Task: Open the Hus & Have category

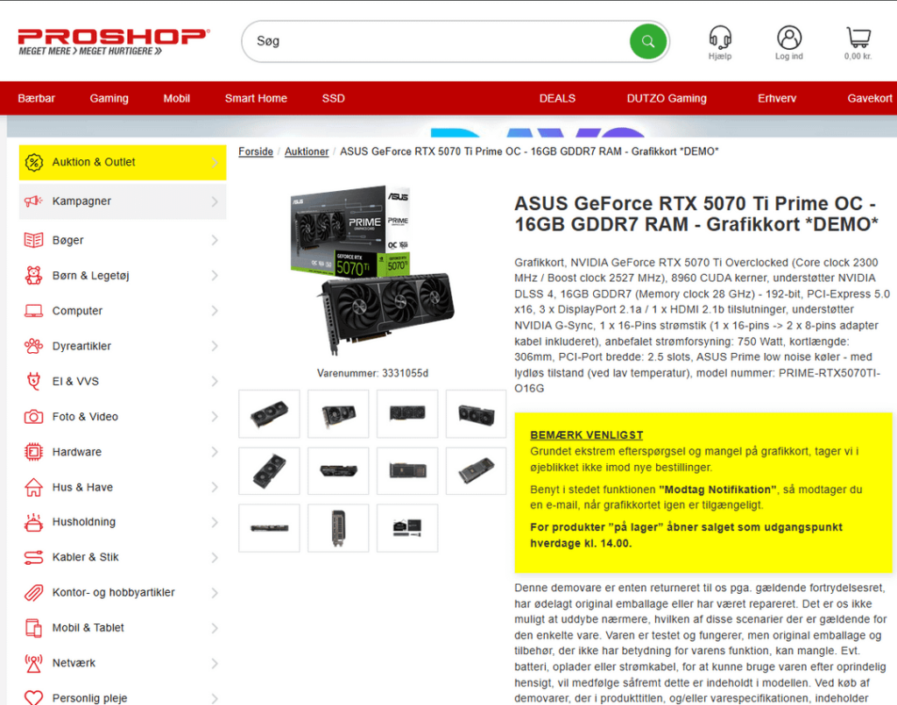Action: [123, 487]
